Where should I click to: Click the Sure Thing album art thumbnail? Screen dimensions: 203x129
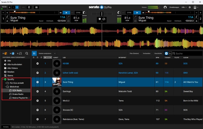pyautogui.click(x=57, y=82)
